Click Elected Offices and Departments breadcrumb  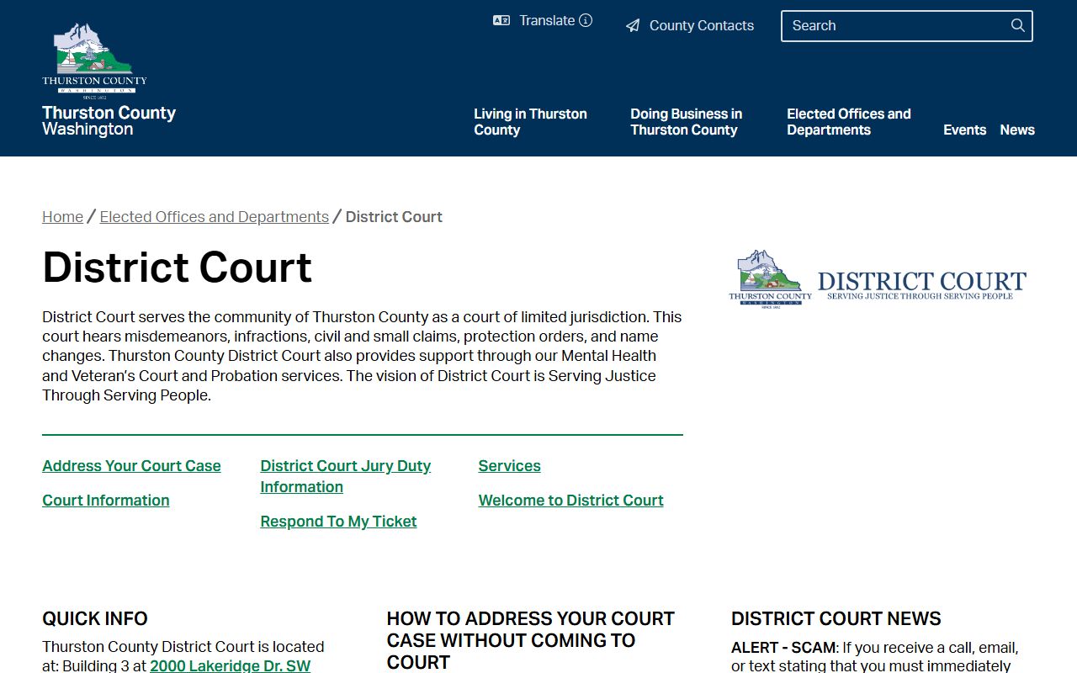point(215,217)
